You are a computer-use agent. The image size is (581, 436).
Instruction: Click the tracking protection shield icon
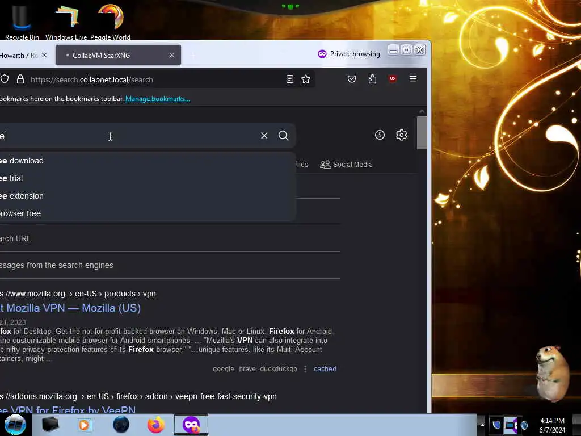coord(5,79)
